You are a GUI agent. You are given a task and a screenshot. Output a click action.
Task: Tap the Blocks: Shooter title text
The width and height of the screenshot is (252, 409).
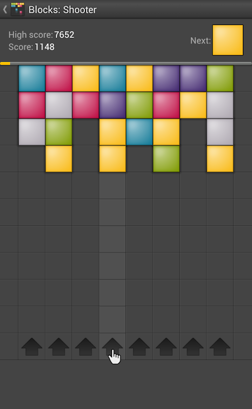62,10
